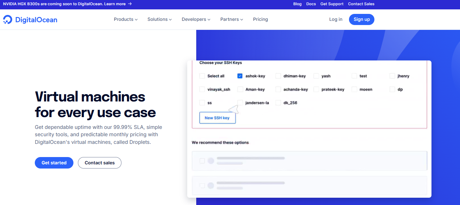
Task: Select the dk_256 SSH key
Action: [x=278, y=102]
